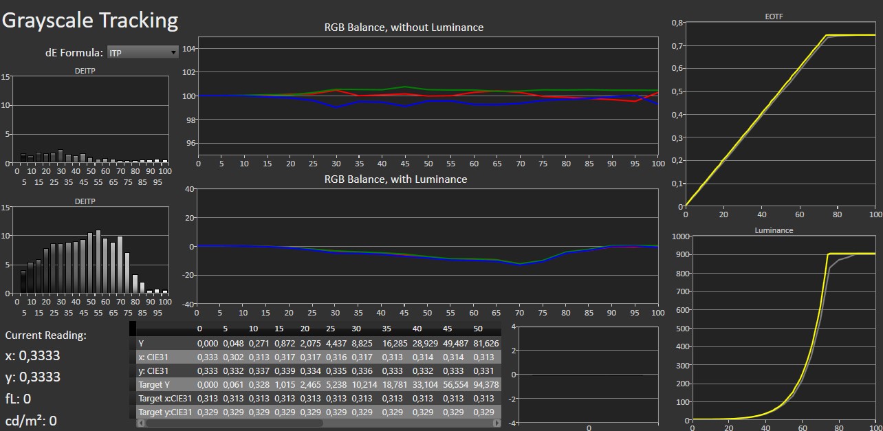Click the 'cd/m²: 0' reading
883x431 pixels.
pyautogui.click(x=31, y=420)
